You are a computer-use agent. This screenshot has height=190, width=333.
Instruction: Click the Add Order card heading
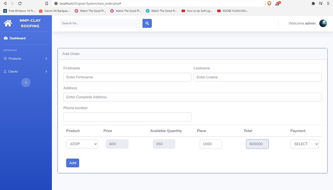[x=71, y=54]
